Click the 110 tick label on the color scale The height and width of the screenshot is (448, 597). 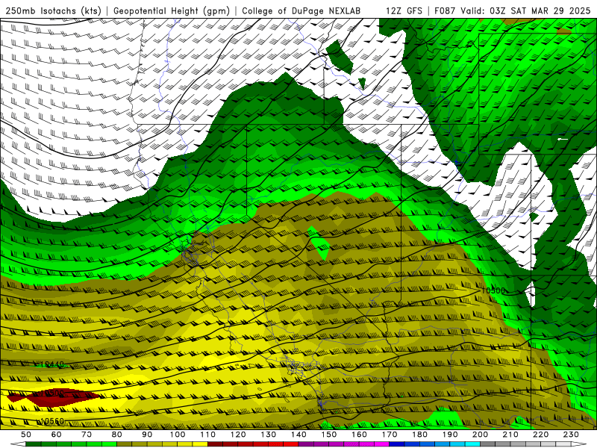208,435
